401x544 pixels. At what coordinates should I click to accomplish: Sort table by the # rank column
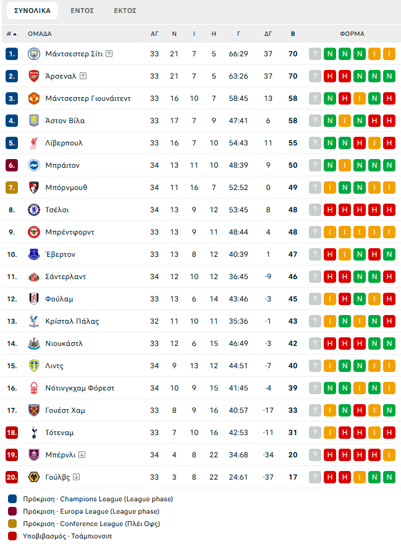pyautogui.click(x=11, y=34)
